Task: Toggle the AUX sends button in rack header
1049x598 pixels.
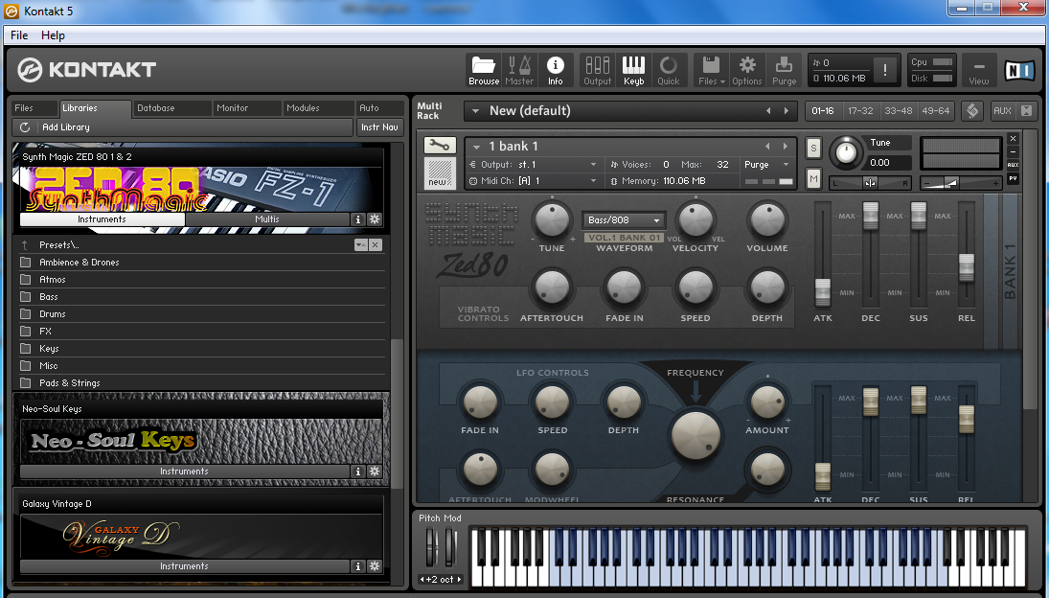Action: pyautogui.click(x=1002, y=111)
